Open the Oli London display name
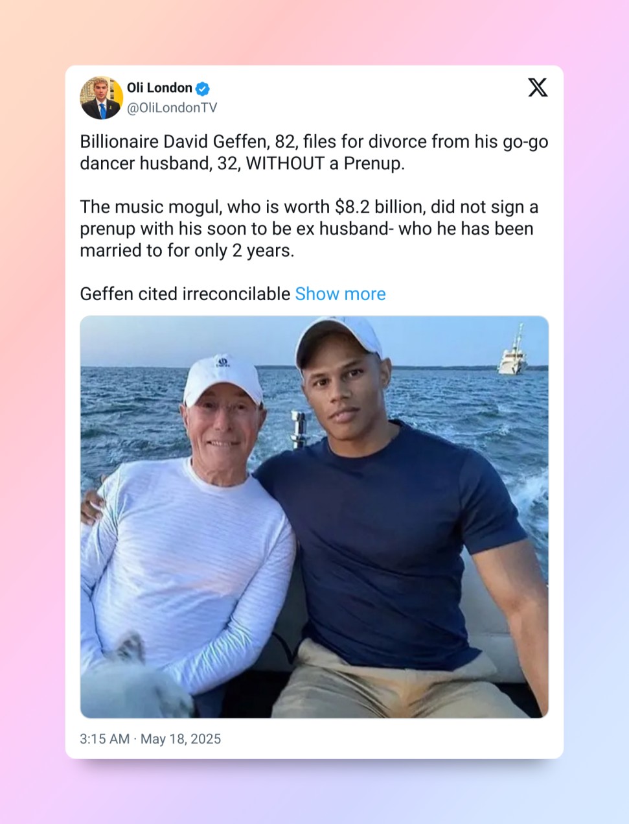629x824 pixels. tap(159, 88)
